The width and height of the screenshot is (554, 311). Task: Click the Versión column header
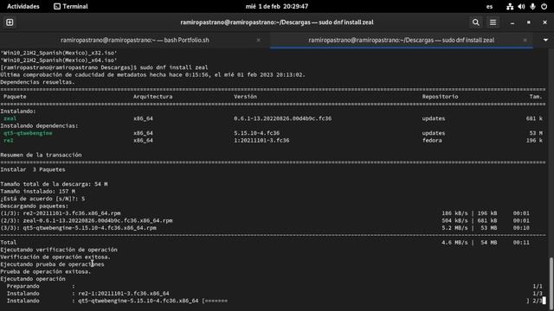pyautogui.click(x=245, y=97)
